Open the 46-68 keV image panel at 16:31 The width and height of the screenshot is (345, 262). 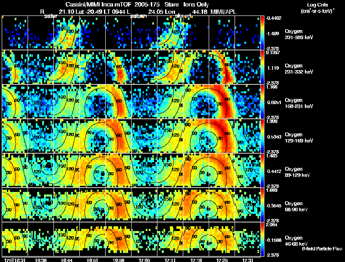coord(15,239)
